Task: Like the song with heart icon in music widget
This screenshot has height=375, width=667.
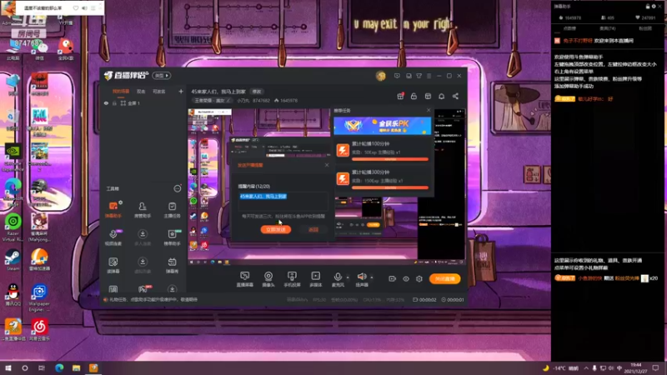Action: point(75,7)
